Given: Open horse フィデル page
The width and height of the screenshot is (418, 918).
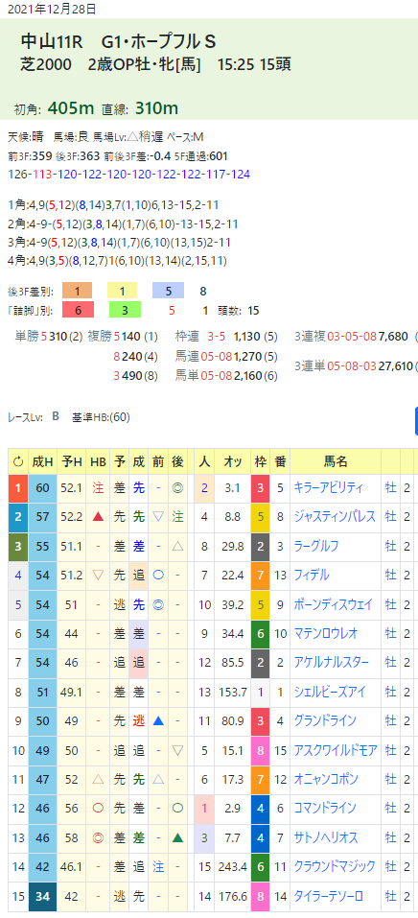Looking at the screenshot, I should coord(311,575).
